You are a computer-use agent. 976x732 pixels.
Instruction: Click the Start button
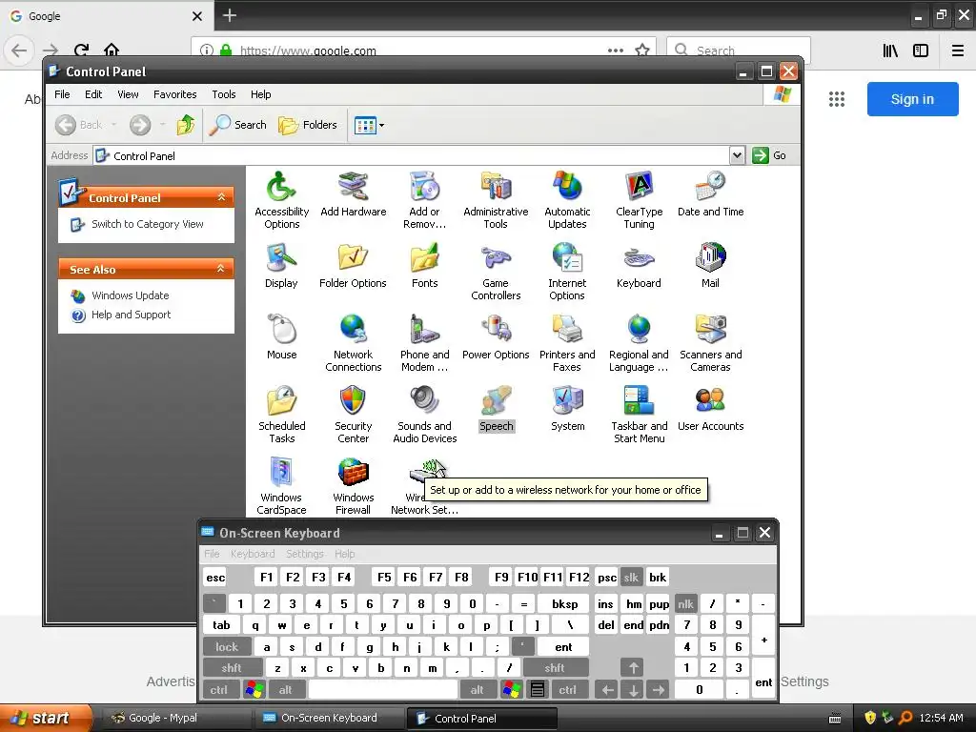(45, 718)
